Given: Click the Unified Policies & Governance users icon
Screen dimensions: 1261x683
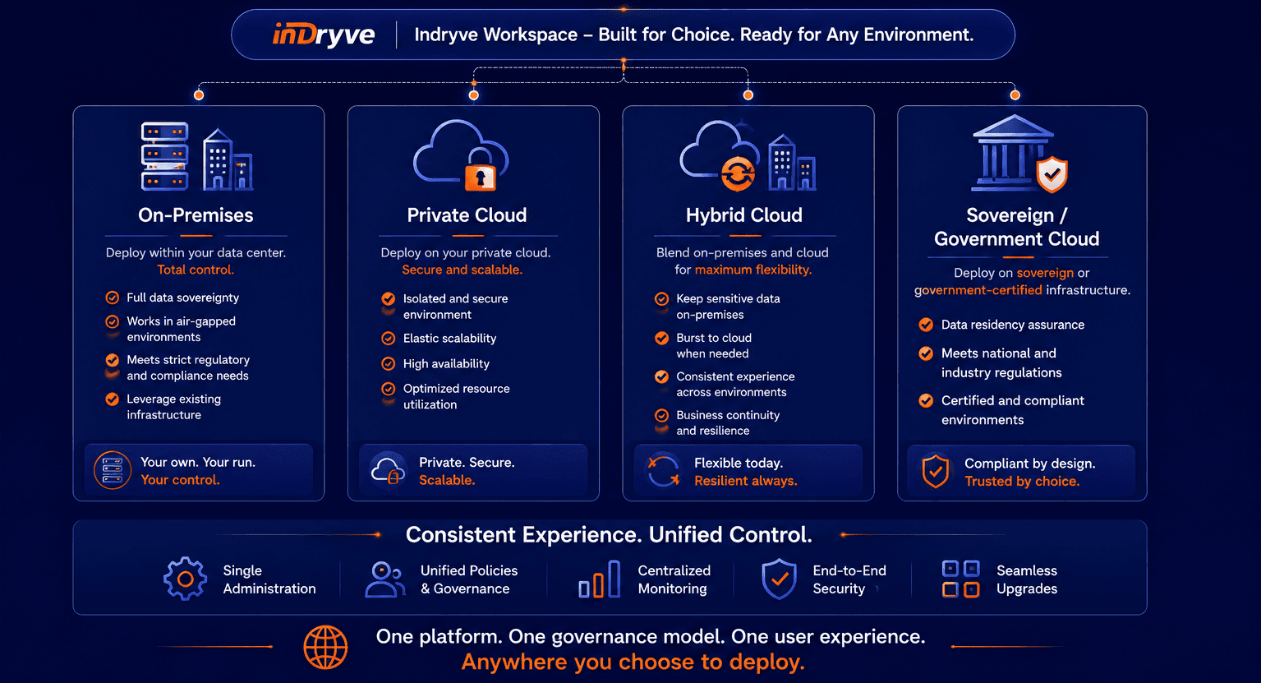Looking at the screenshot, I should pyautogui.click(x=384, y=579).
